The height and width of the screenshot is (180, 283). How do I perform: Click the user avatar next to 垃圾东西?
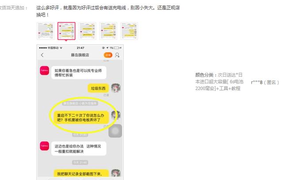pos(116,88)
